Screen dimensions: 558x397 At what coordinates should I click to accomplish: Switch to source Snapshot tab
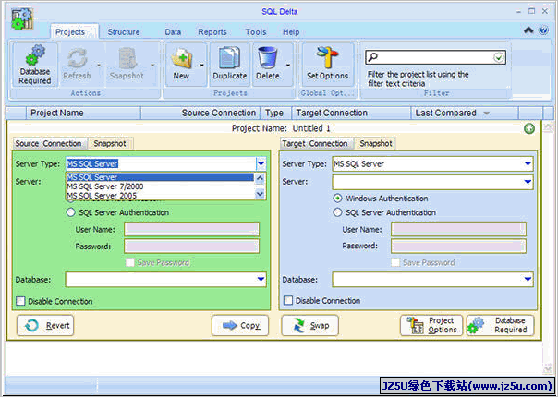point(110,143)
